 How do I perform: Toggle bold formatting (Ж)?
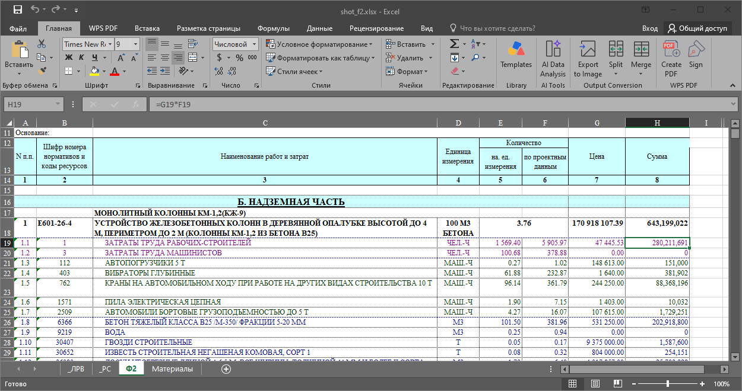pyautogui.click(x=69, y=57)
